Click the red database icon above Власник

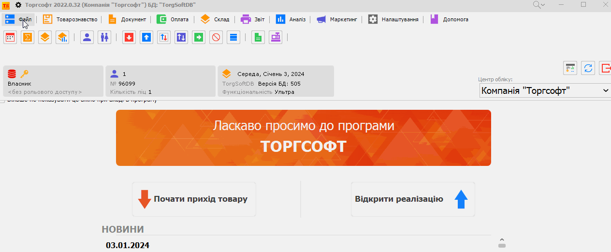(12, 74)
